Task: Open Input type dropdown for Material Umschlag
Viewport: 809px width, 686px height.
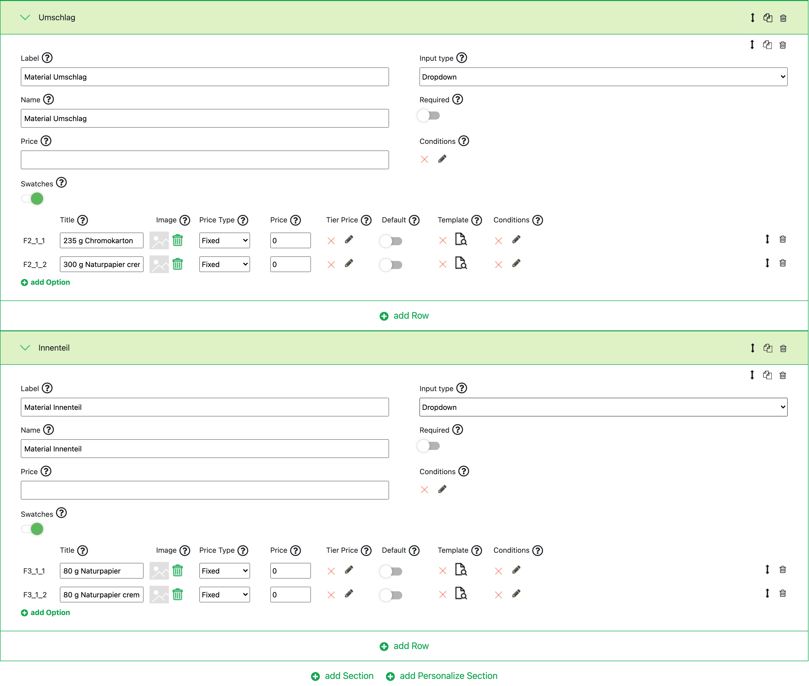Action: (x=603, y=77)
